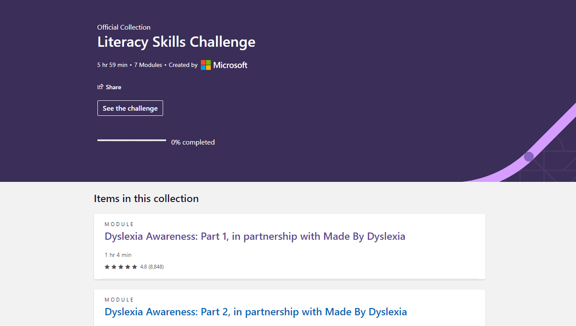Click the Share arrow icon
Image resolution: width=576 pixels, height=326 pixels.
(100, 87)
